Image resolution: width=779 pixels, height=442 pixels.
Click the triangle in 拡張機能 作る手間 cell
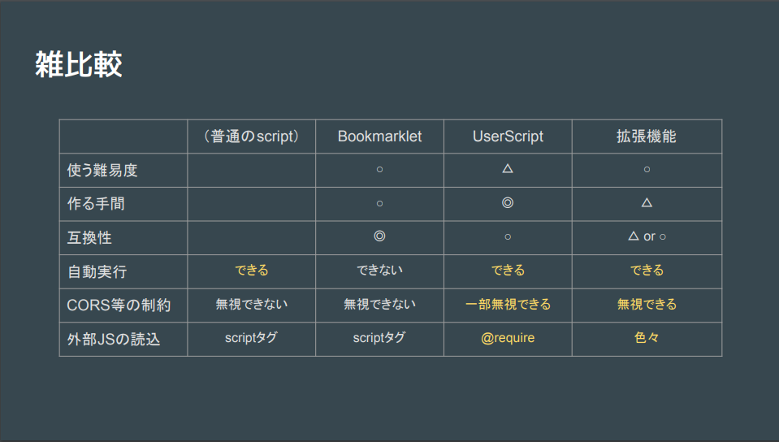point(647,202)
